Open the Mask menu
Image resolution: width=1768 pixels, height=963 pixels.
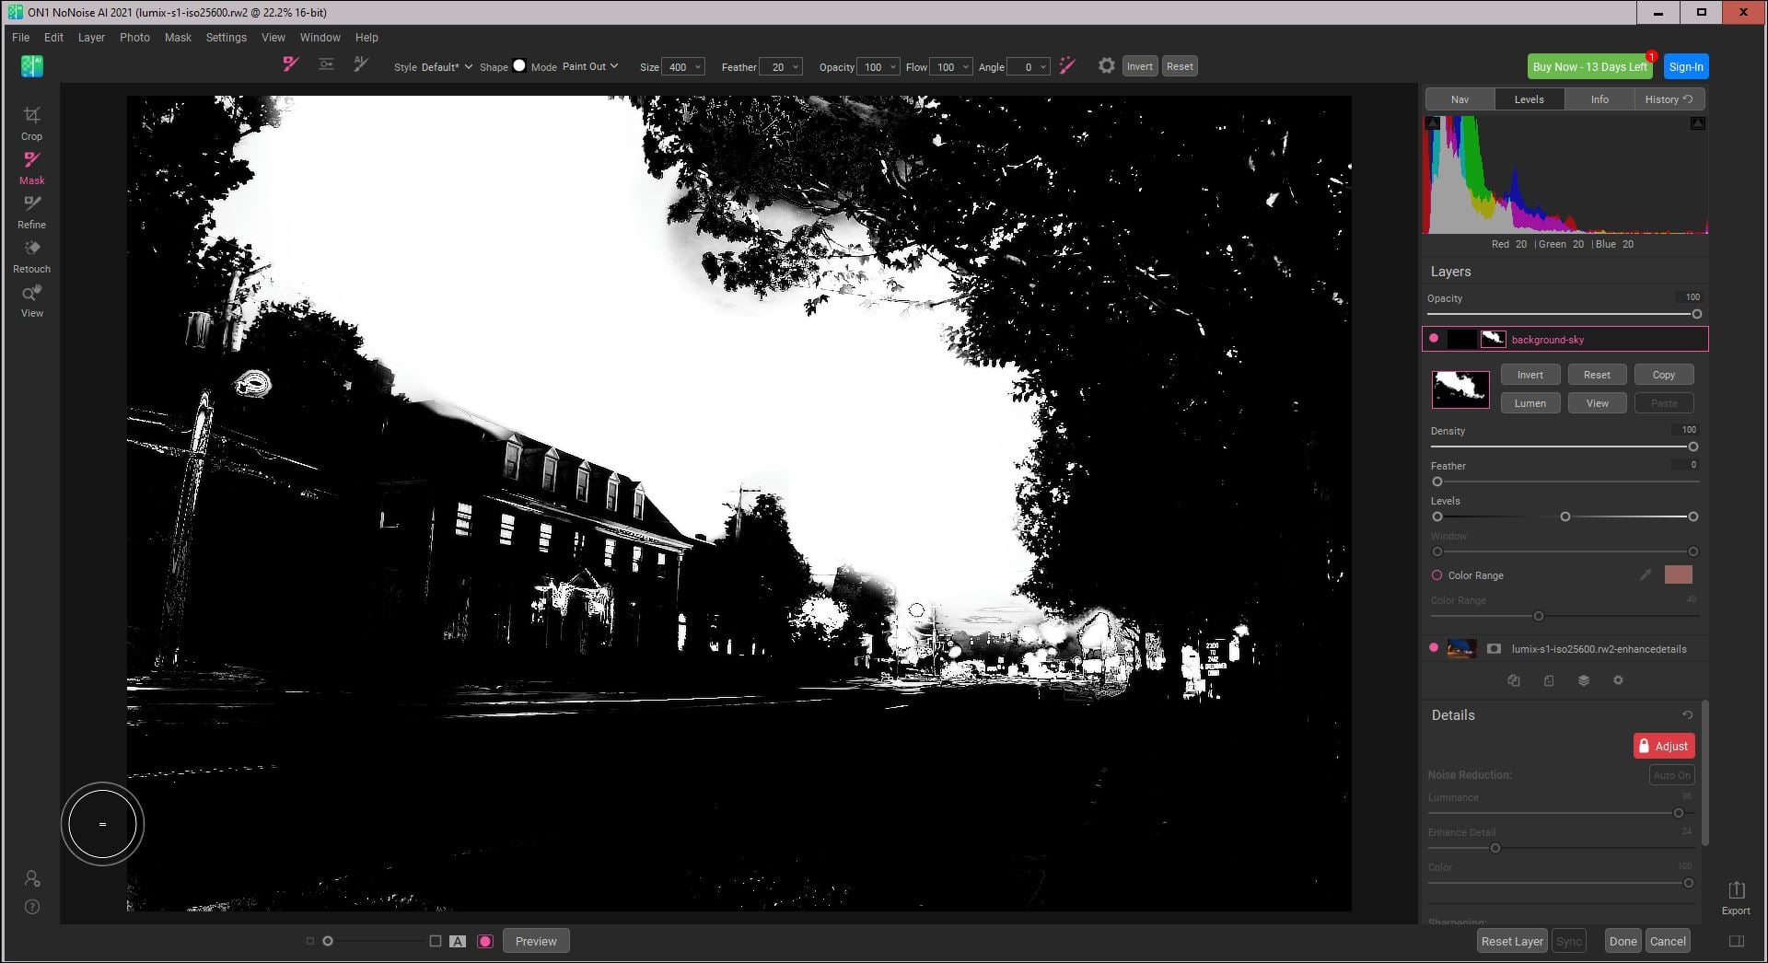[x=178, y=38]
